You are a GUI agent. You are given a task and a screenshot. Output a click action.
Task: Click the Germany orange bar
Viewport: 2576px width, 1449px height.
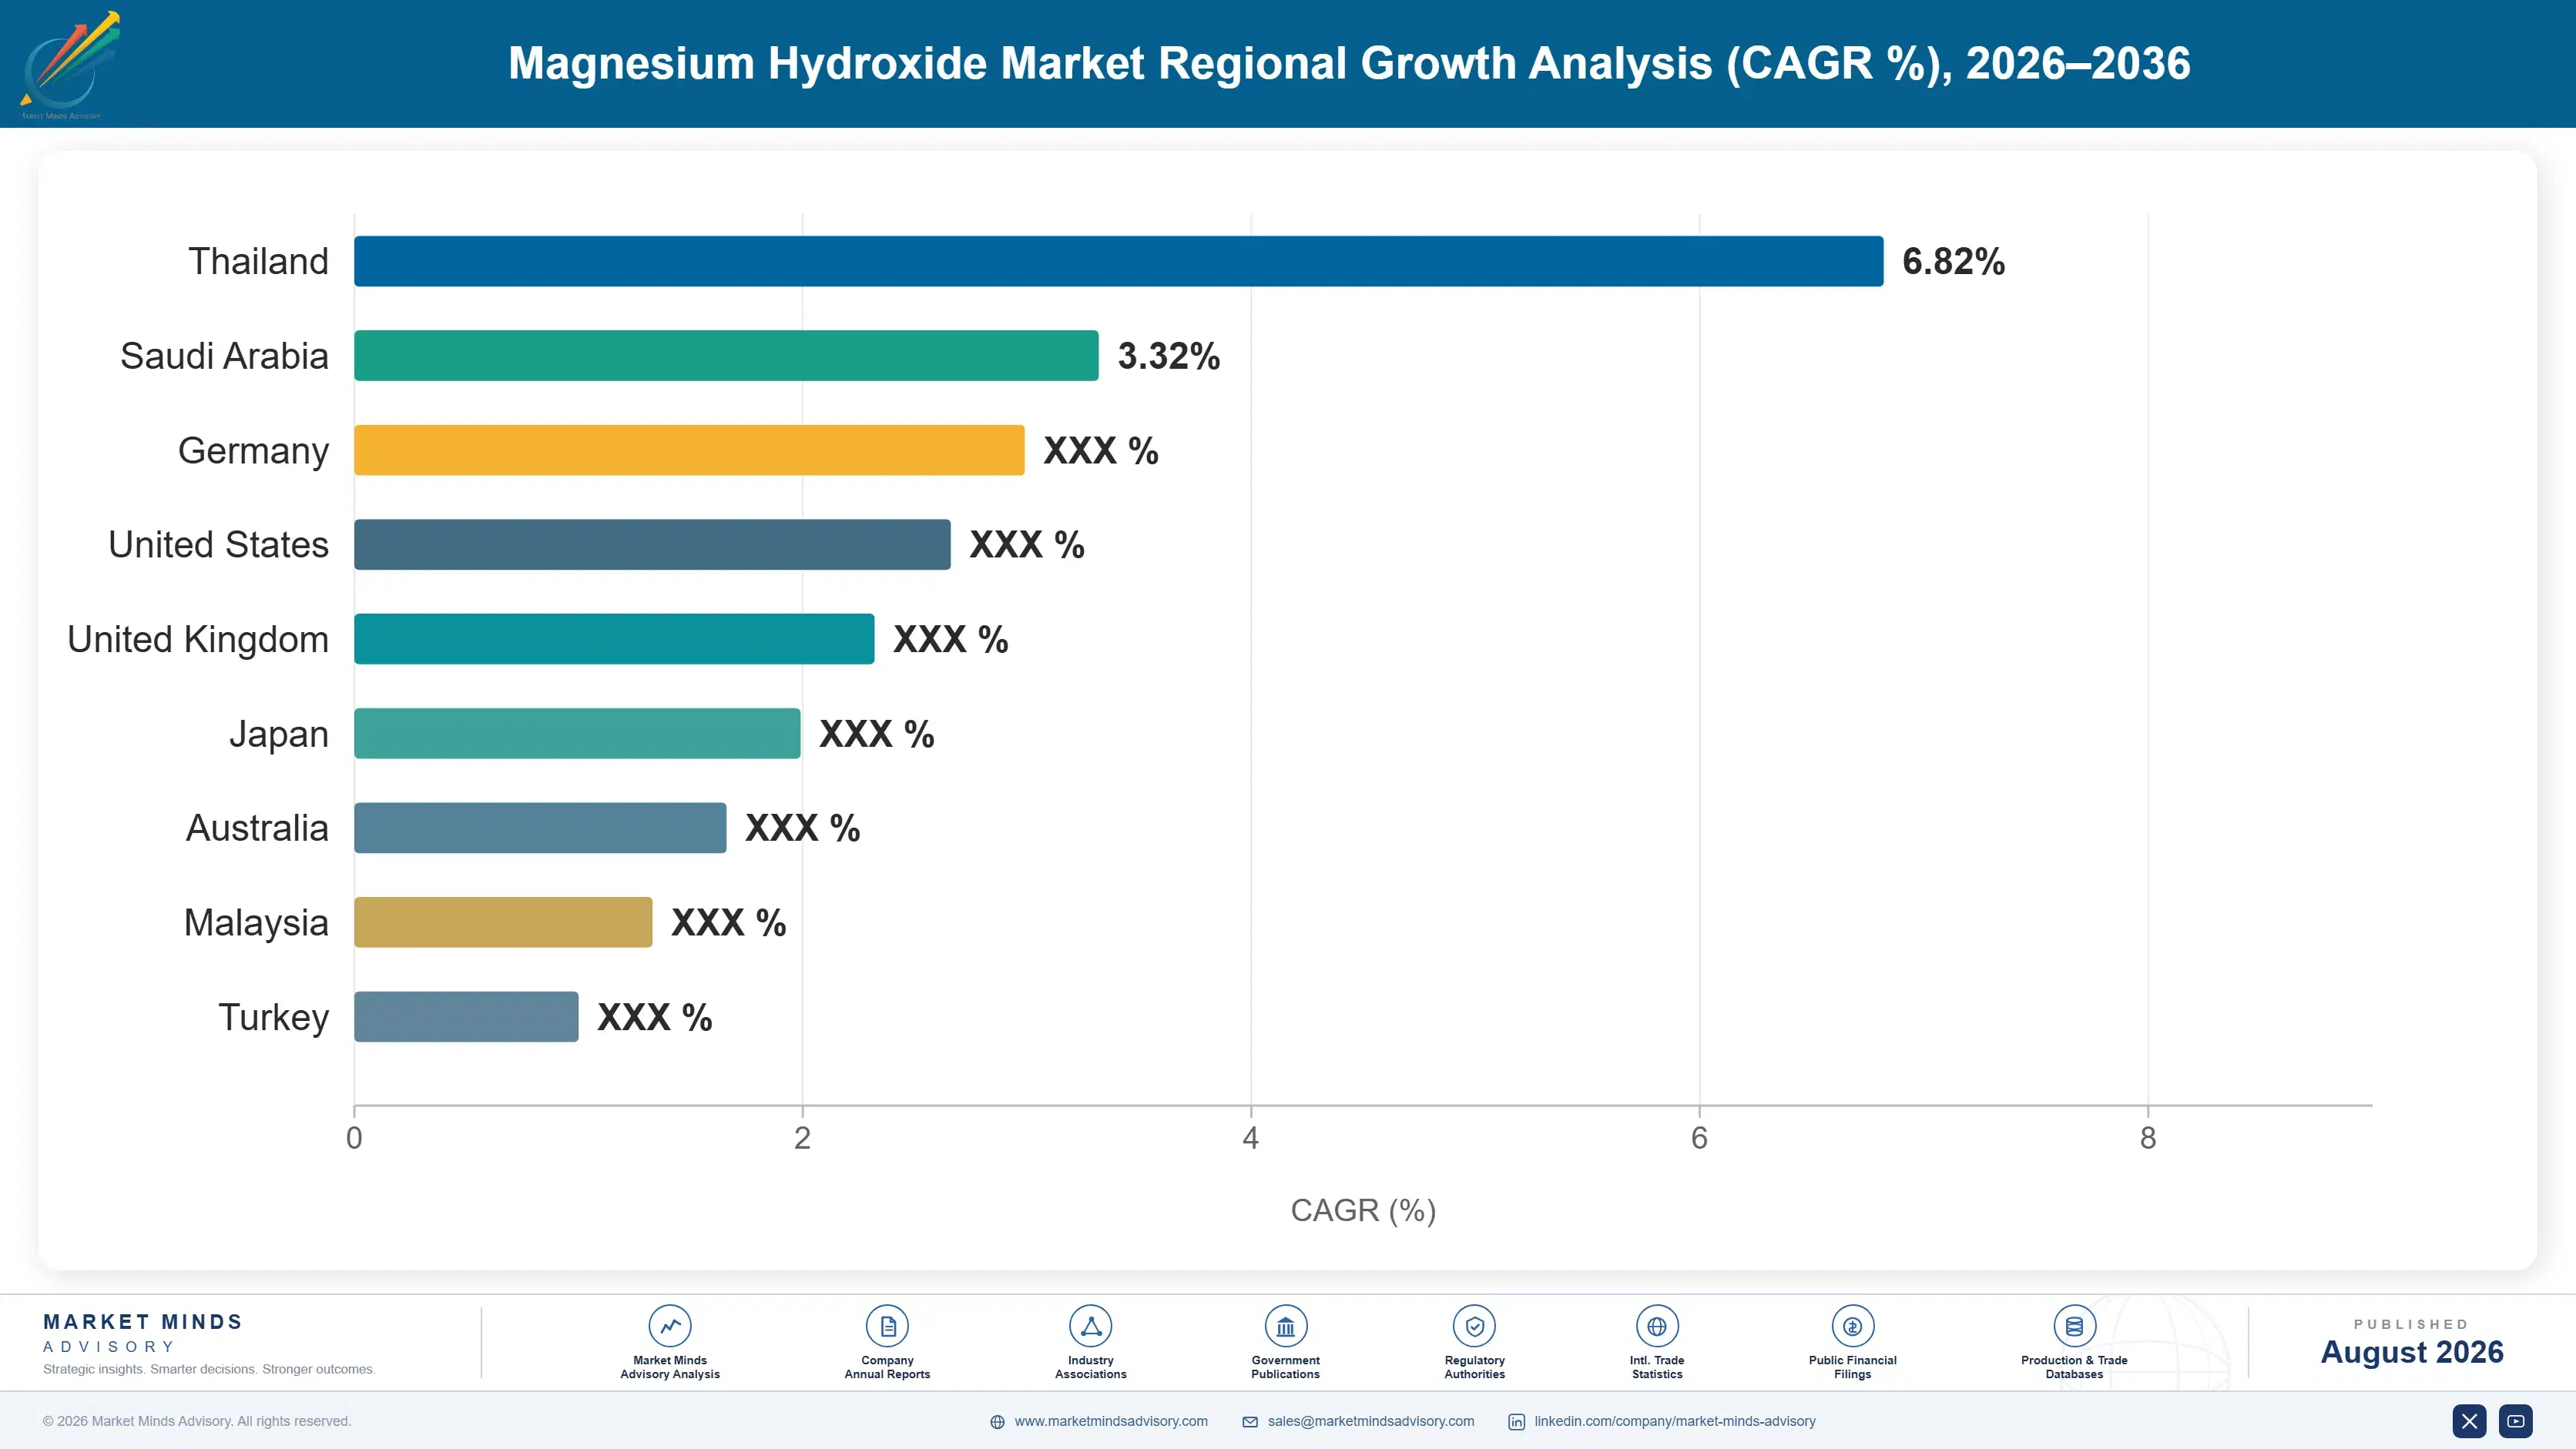[x=689, y=450]
